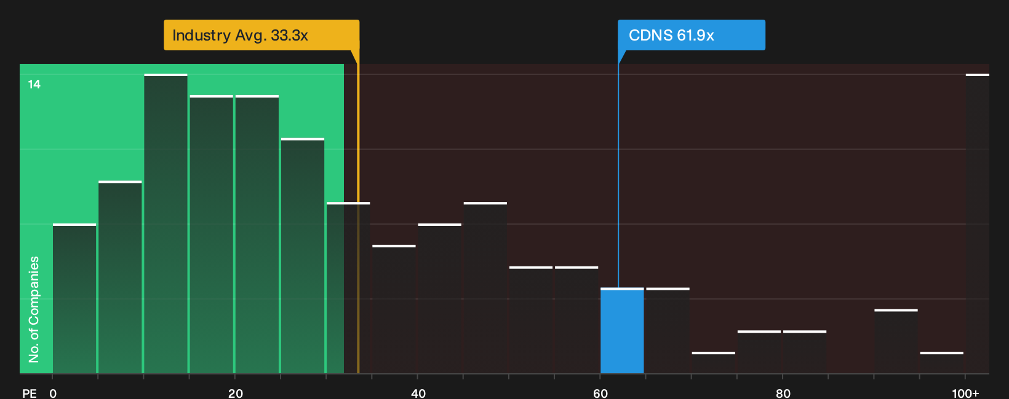
Task: Click the "0" x-axis label
Action: click(53, 393)
